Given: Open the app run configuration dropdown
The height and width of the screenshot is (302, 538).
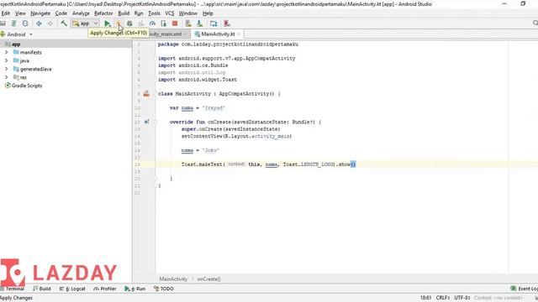Looking at the screenshot, I should (85, 23).
